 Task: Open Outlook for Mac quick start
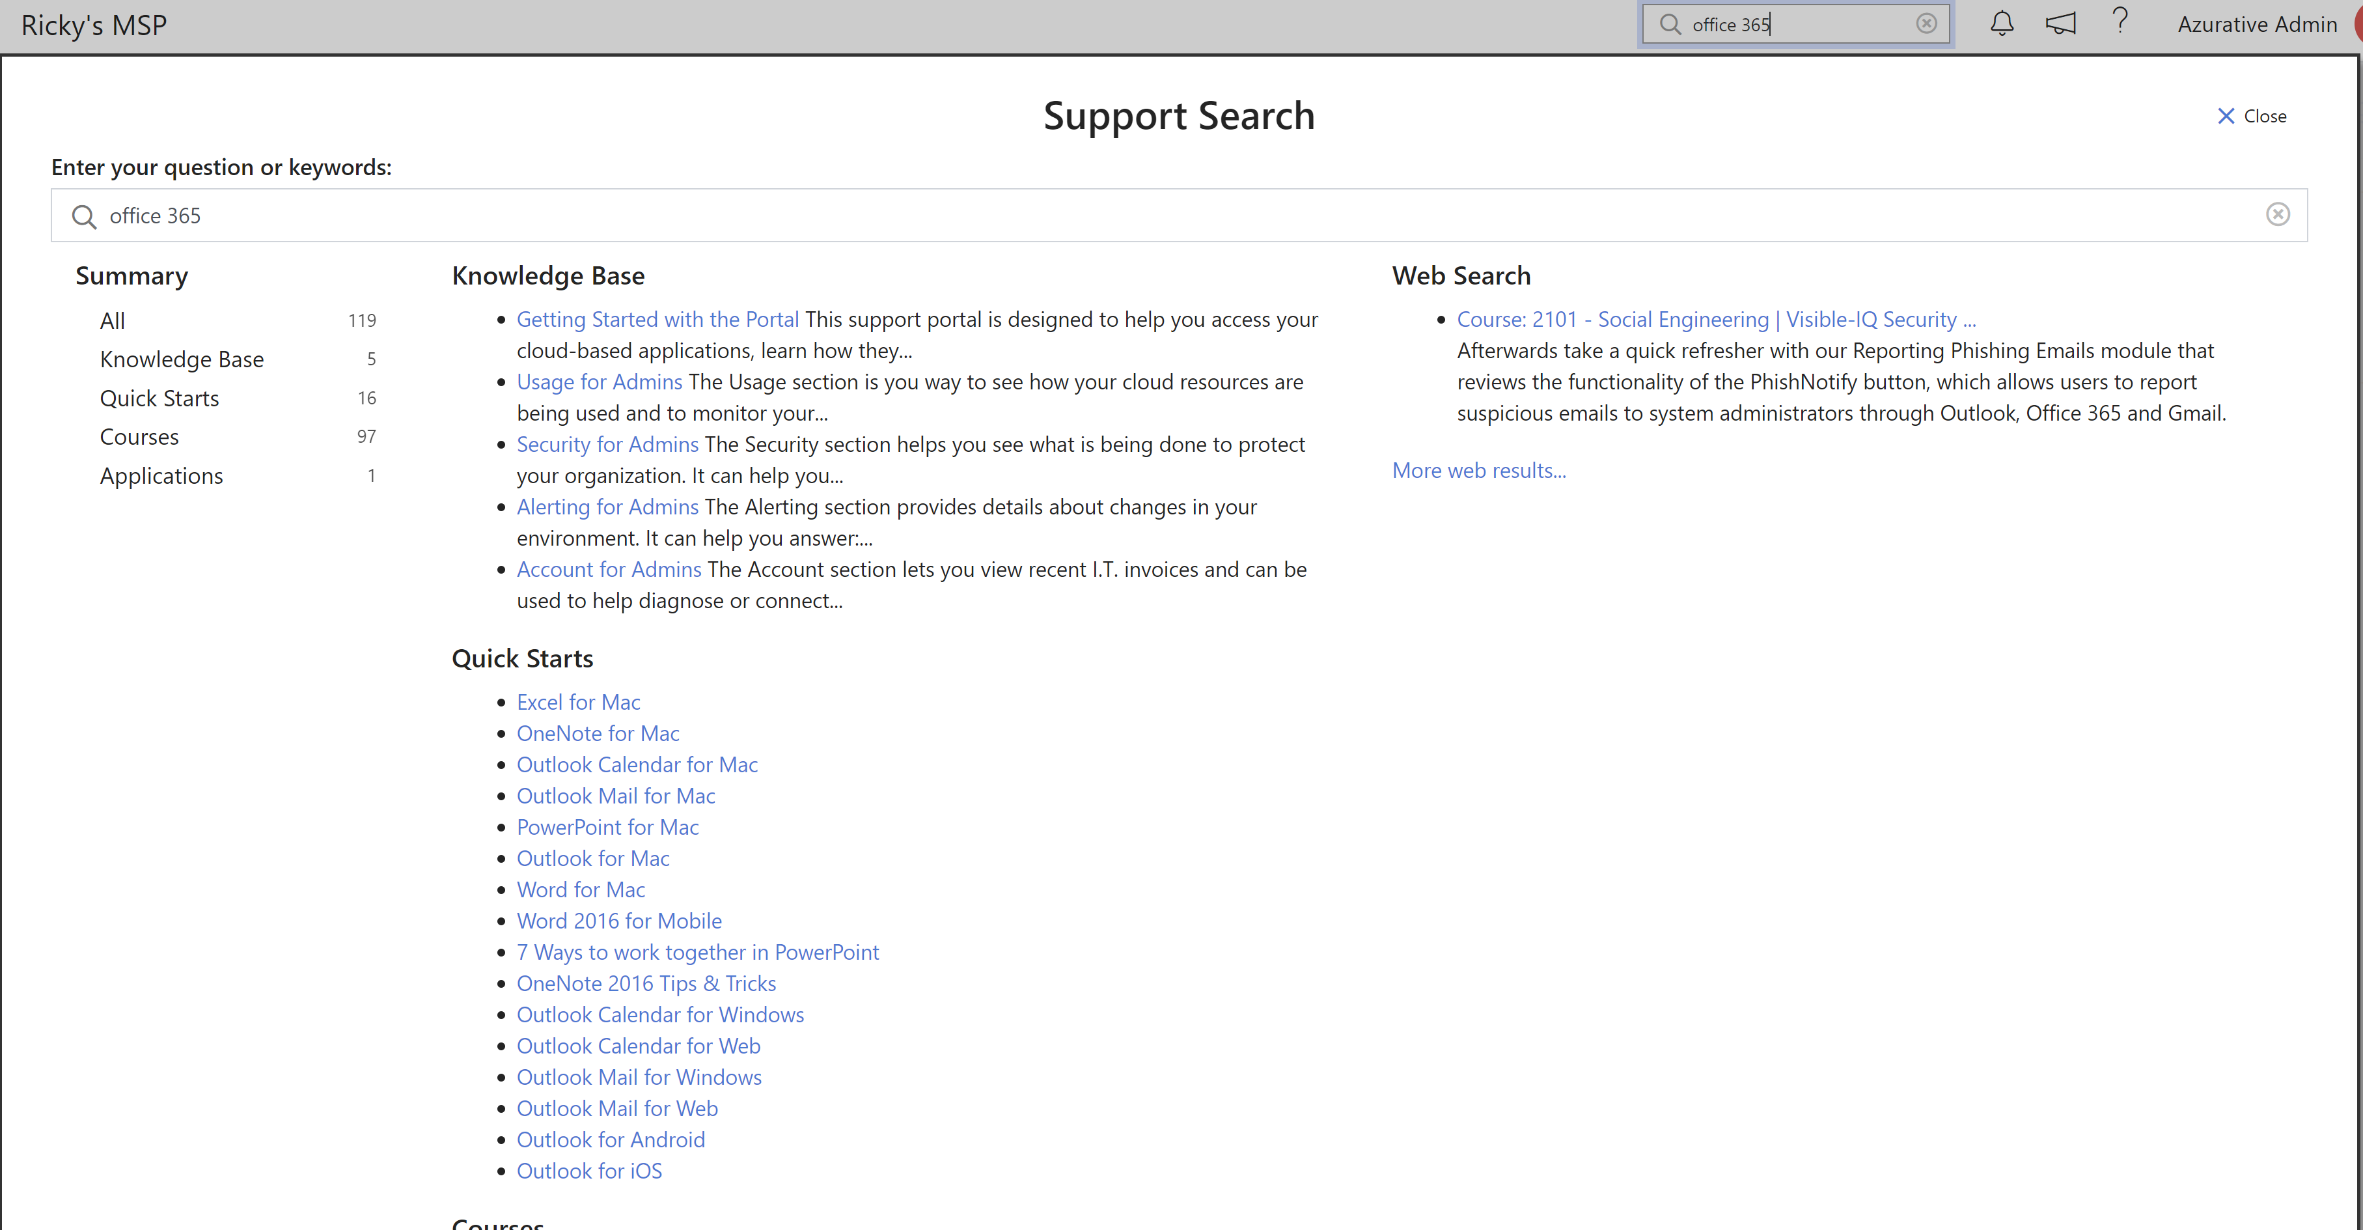[592, 858]
